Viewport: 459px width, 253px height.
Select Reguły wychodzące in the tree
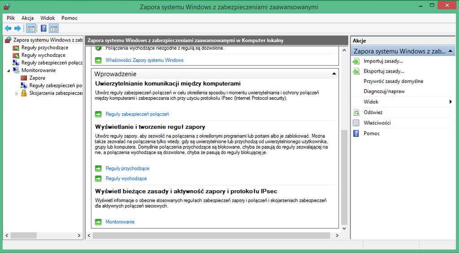[x=43, y=55]
